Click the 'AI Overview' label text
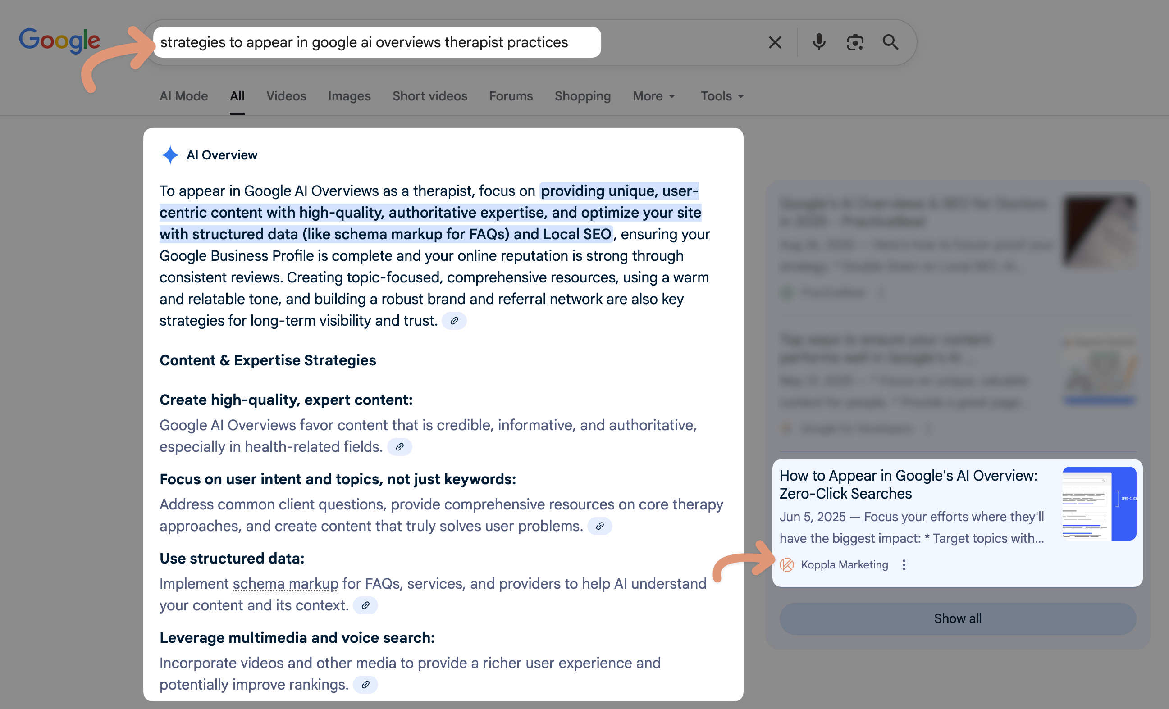Viewport: 1169px width, 709px height. point(222,155)
